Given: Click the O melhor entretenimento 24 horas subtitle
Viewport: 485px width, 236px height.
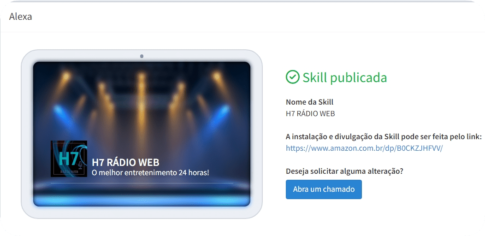Looking at the screenshot, I should (150, 172).
